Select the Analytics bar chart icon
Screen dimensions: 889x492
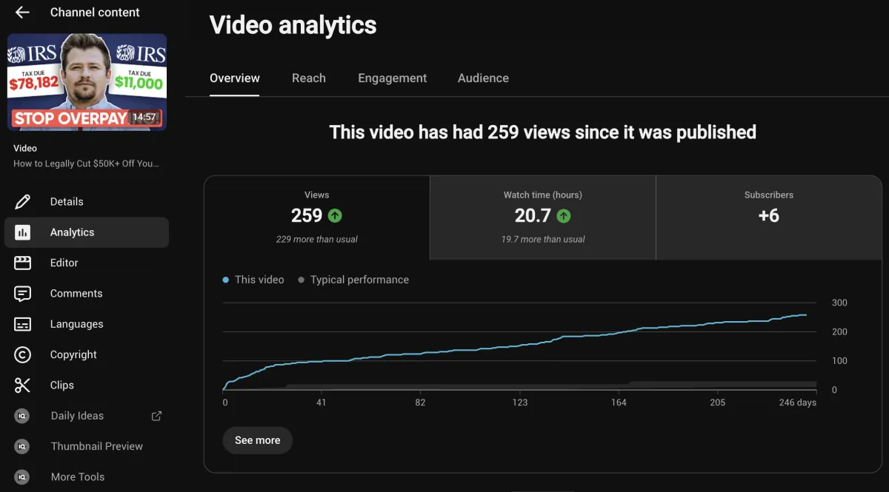click(x=22, y=232)
